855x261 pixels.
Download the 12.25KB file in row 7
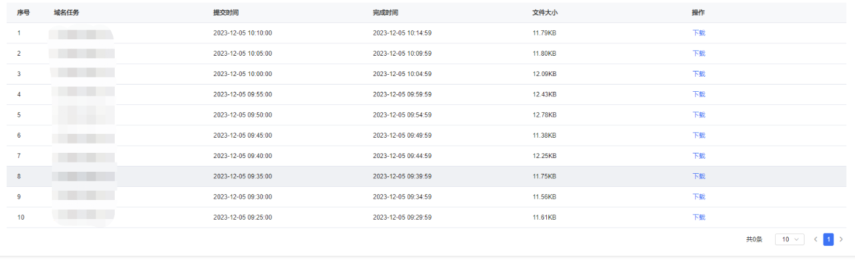pos(698,155)
